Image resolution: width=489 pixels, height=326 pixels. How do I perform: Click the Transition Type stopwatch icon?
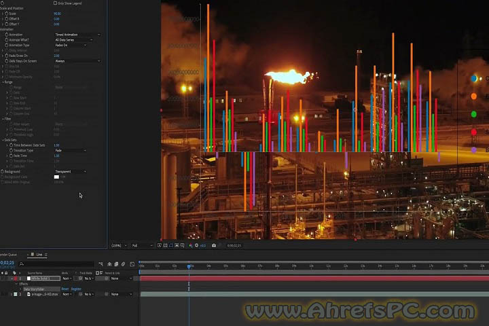11,150
